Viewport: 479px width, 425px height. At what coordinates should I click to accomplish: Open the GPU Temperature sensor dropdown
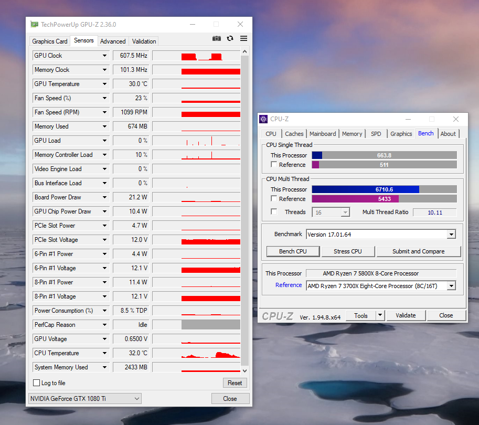[104, 84]
